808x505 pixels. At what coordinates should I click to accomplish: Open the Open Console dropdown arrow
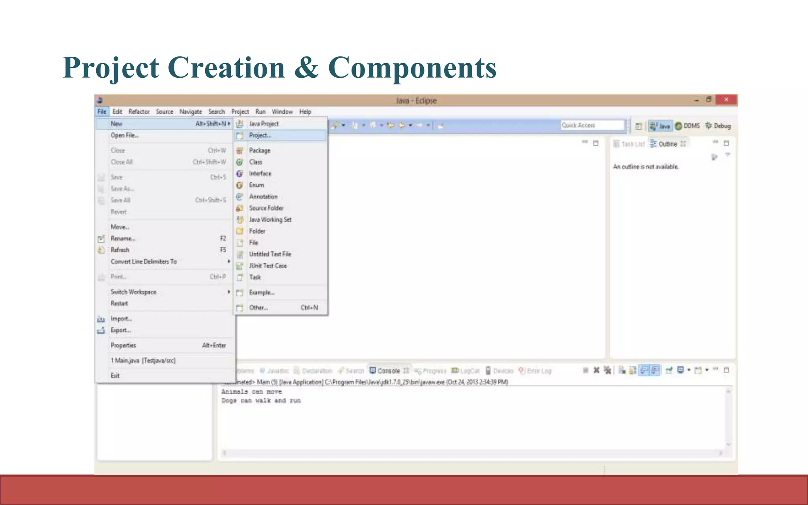click(x=707, y=370)
